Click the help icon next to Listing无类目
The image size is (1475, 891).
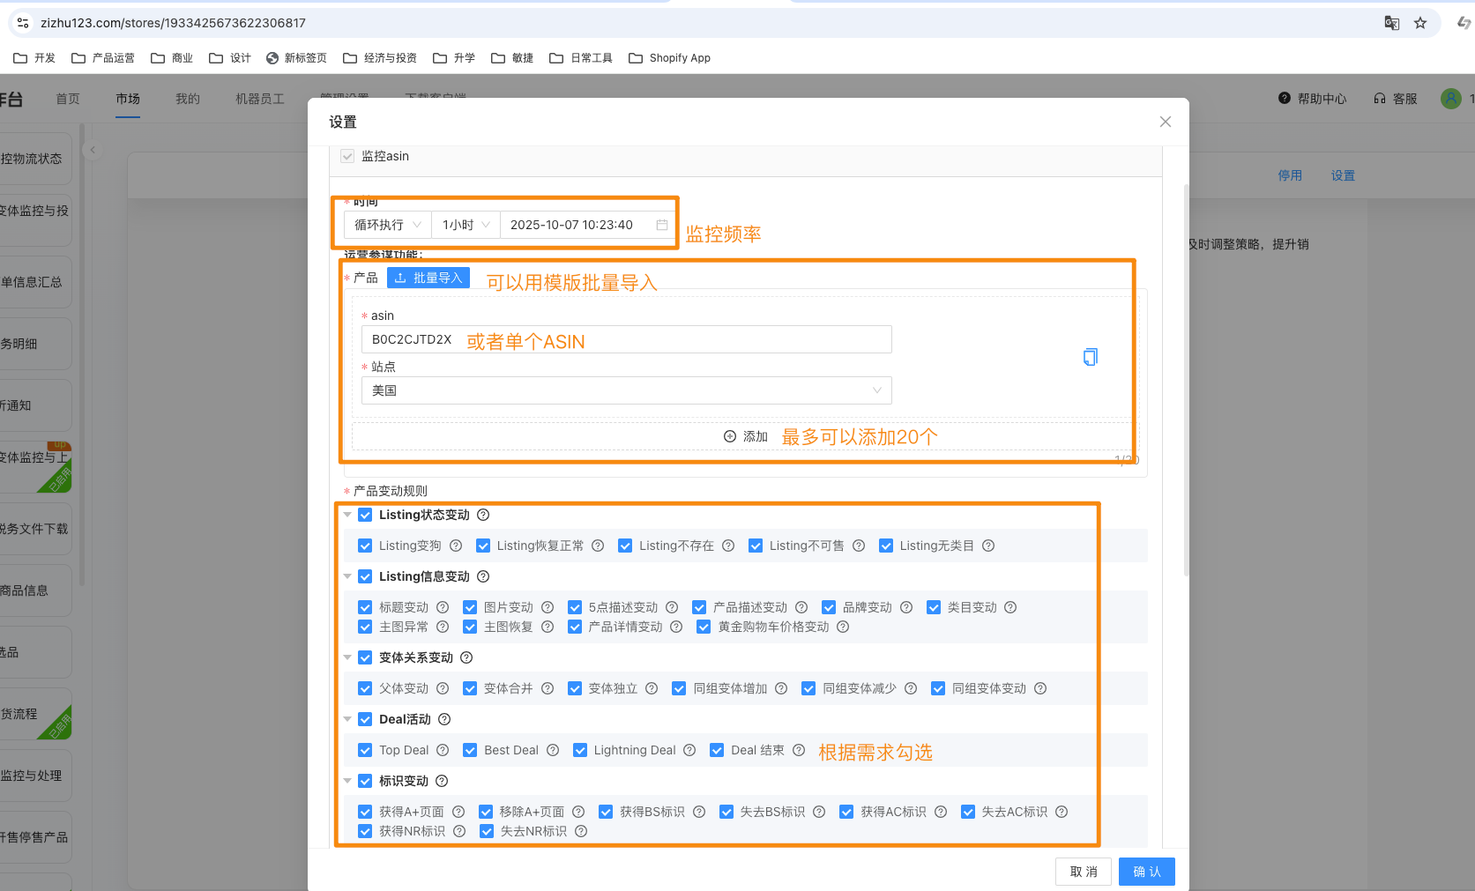pyautogui.click(x=988, y=546)
